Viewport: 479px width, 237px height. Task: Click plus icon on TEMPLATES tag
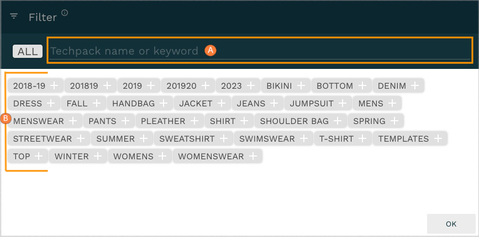tap(438, 139)
